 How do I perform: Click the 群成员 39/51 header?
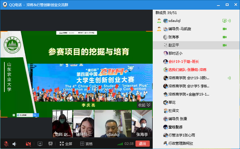(166, 13)
